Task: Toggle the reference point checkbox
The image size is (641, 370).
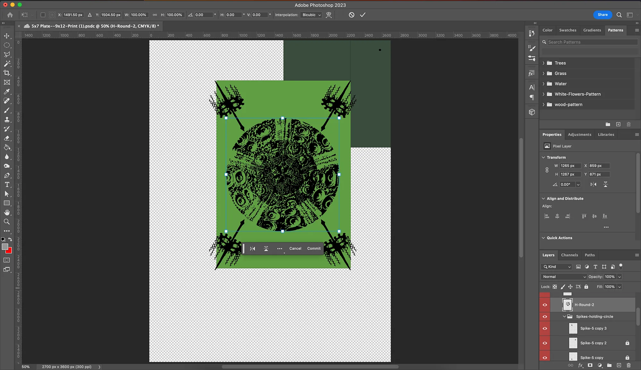Action: tap(43, 15)
